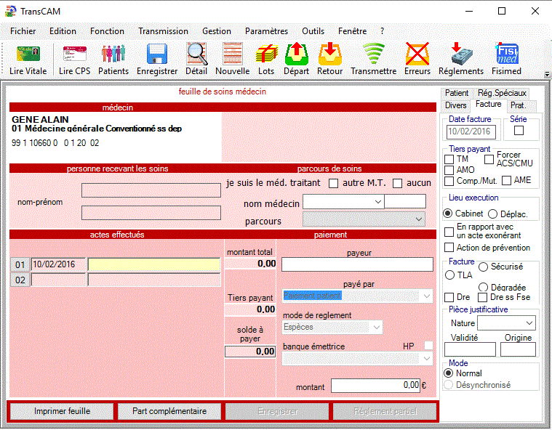Open the payé par dropdown
552x430 pixels.
427,296
